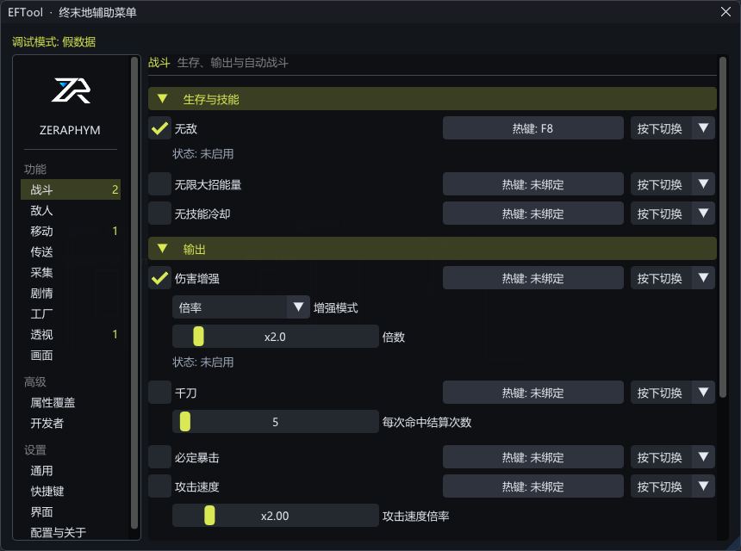The width and height of the screenshot is (741, 551).
Task: Open the 千刀 按下切换 dropdown arrow
Action: tap(703, 393)
